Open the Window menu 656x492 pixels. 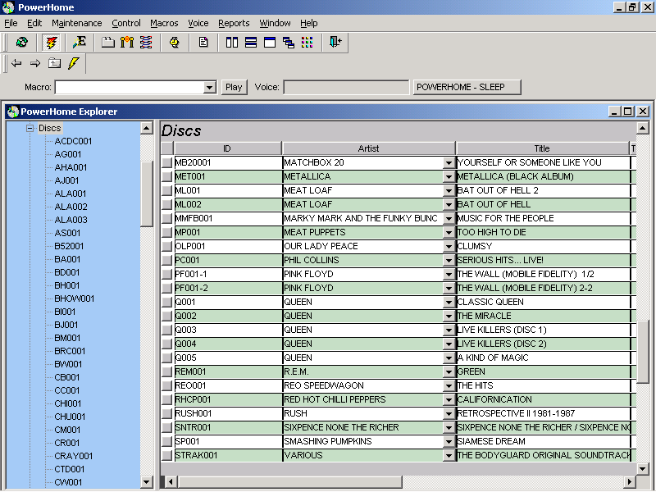click(x=275, y=23)
